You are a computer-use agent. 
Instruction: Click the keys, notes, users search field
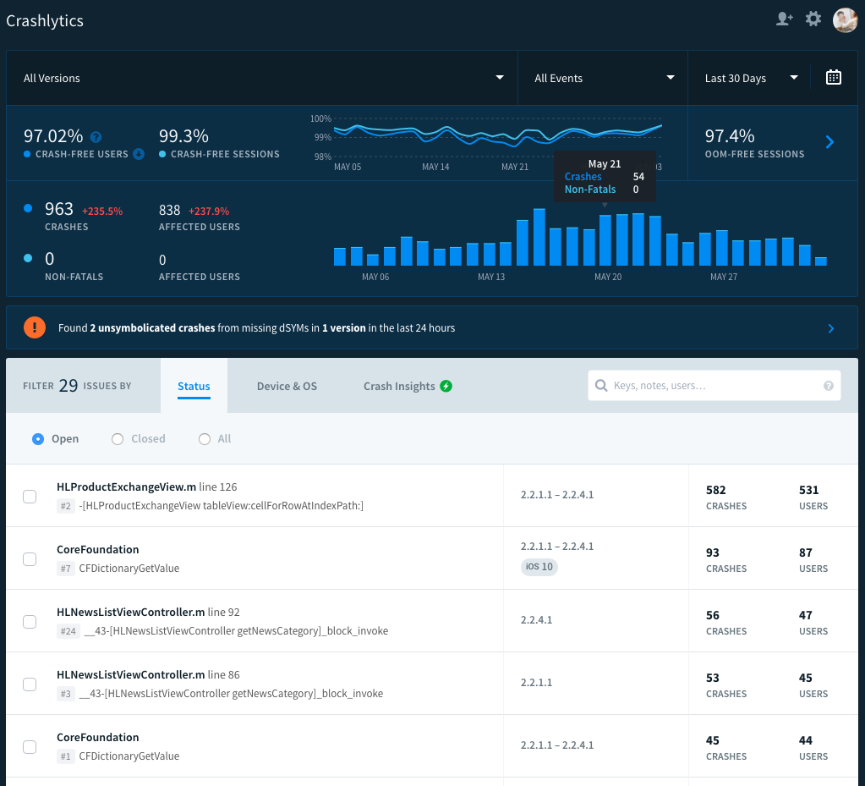[710, 386]
